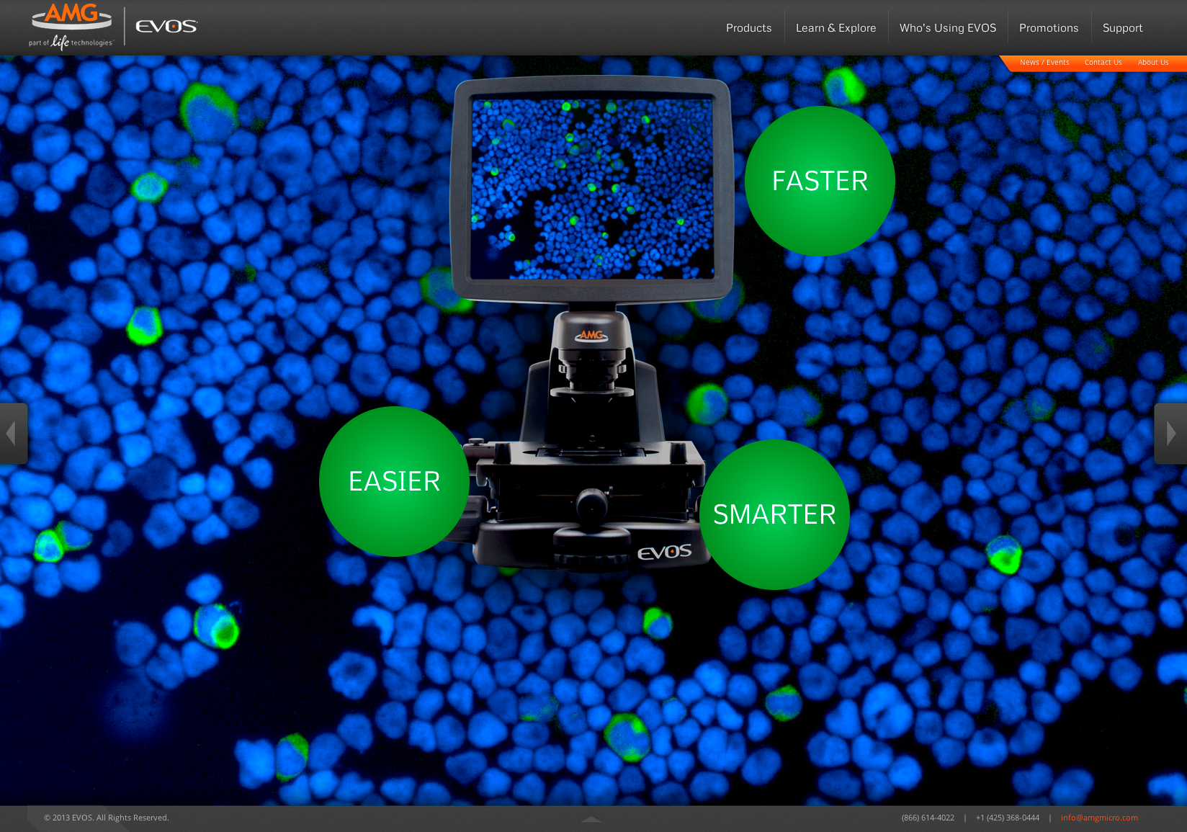The width and height of the screenshot is (1187, 832).
Task: Open the Learn & Explore menu
Action: [836, 28]
